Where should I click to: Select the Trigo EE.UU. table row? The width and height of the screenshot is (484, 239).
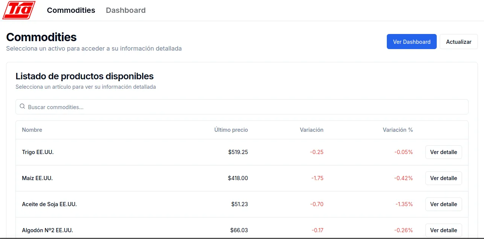tap(151, 152)
